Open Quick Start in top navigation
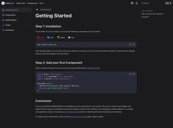Viewport: 173px width, 128px height. point(21,3)
